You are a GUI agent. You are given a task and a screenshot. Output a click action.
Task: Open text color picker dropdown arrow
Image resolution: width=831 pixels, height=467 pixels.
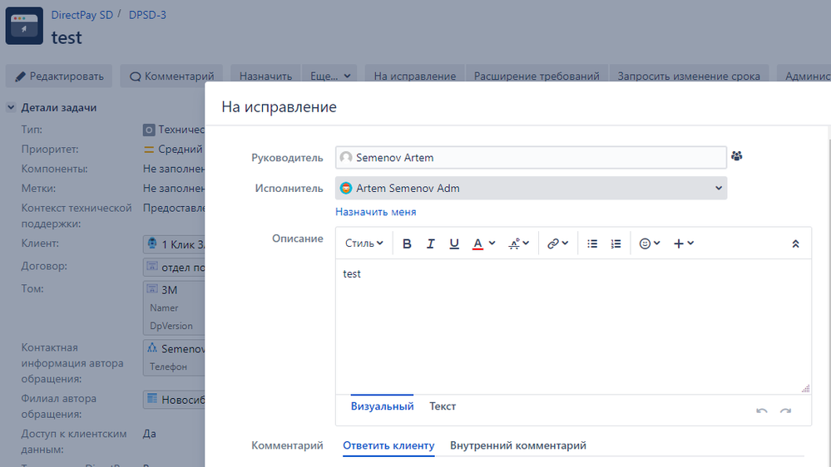point(492,243)
